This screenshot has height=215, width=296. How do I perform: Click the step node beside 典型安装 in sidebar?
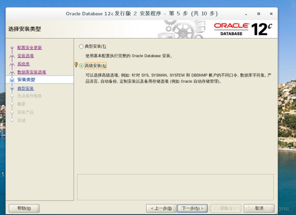12,88
